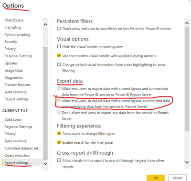The image size is (191, 181).
Task: Check Don't allow end user to save filters
Action: click(59, 29)
